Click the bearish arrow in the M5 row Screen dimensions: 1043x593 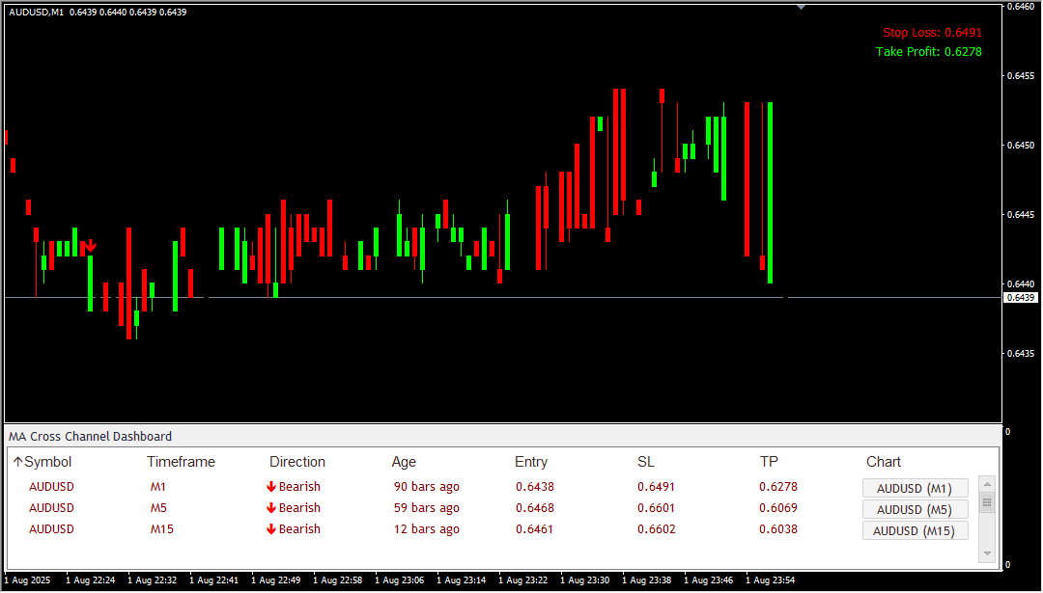tap(271, 508)
